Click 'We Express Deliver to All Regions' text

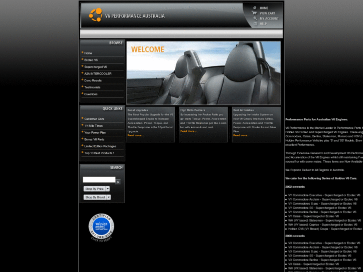(x=315, y=170)
